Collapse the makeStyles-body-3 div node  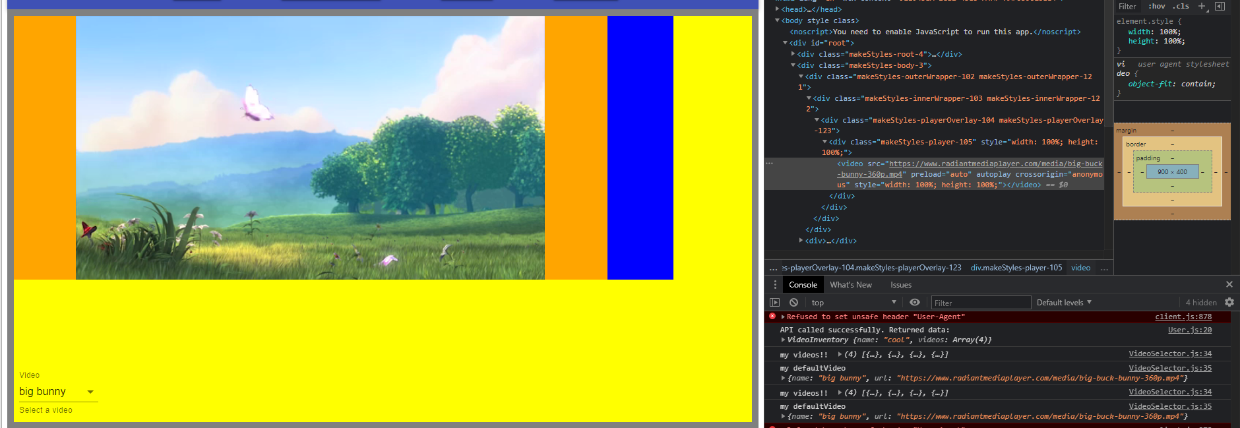tap(793, 65)
